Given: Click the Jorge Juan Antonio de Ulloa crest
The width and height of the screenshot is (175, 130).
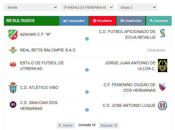Looking at the screenshot, I should tap(162, 66).
